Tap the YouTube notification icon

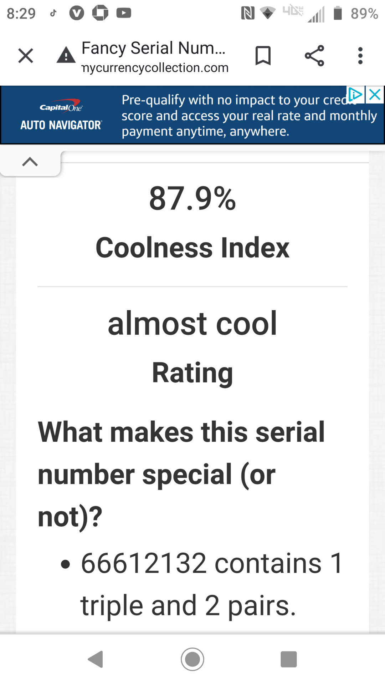[x=124, y=13]
